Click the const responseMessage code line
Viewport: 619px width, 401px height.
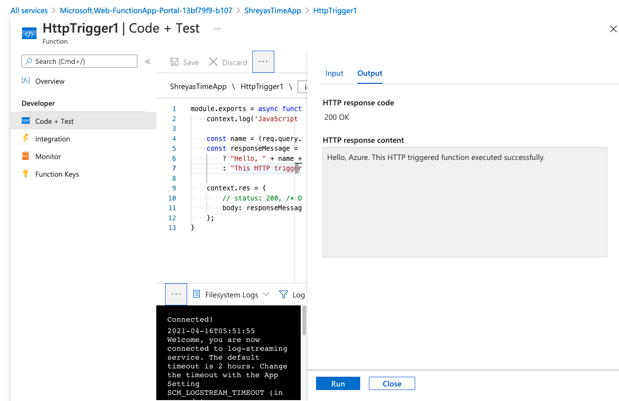tap(253, 149)
